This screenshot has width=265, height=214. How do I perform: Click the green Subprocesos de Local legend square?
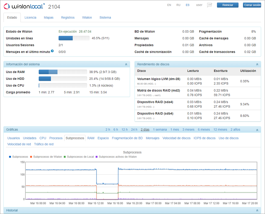[x=65, y=157]
